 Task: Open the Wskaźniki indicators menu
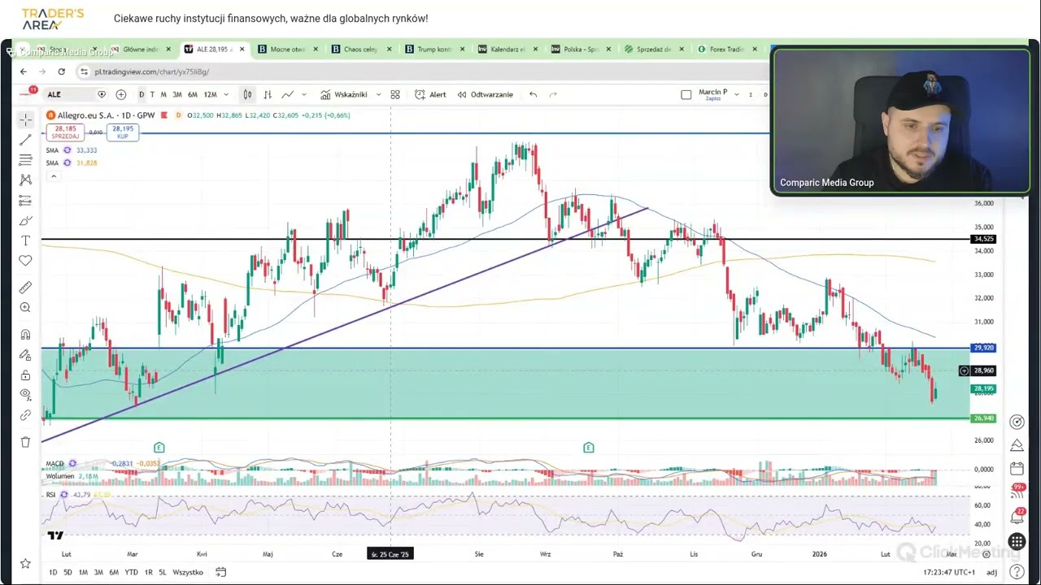pyautogui.click(x=343, y=94)
